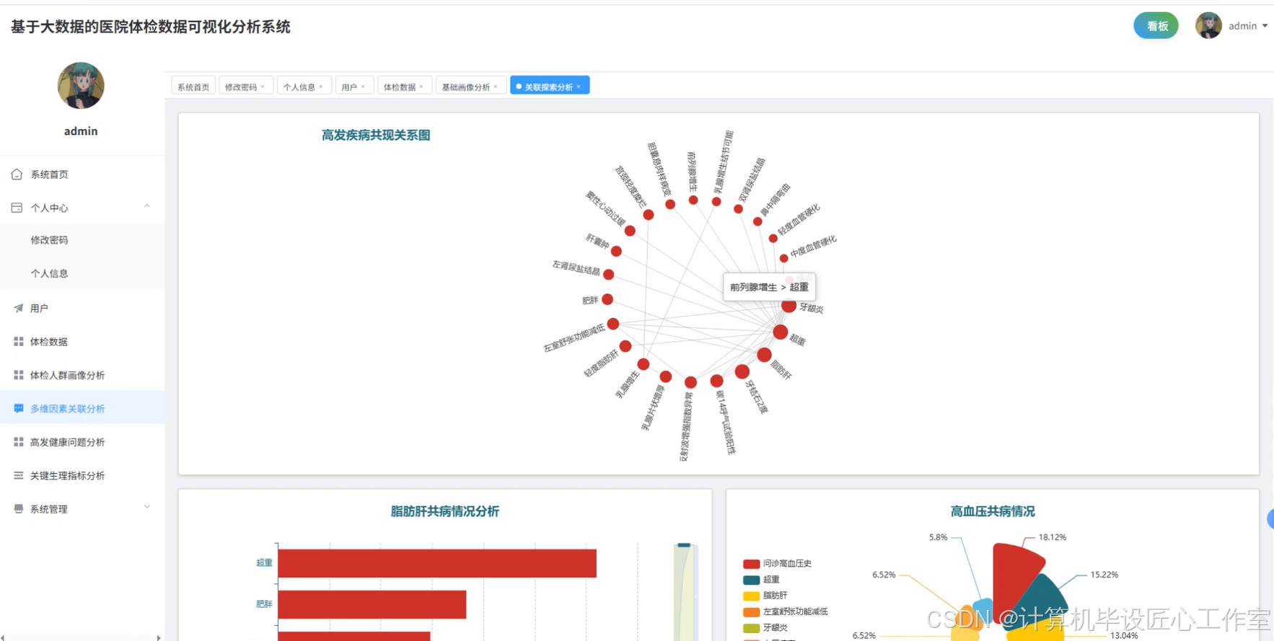Viewport: 1274px width, 641px height.
Task: Click the sidebar scrollbar right arrow
Action: pos(159,637)
